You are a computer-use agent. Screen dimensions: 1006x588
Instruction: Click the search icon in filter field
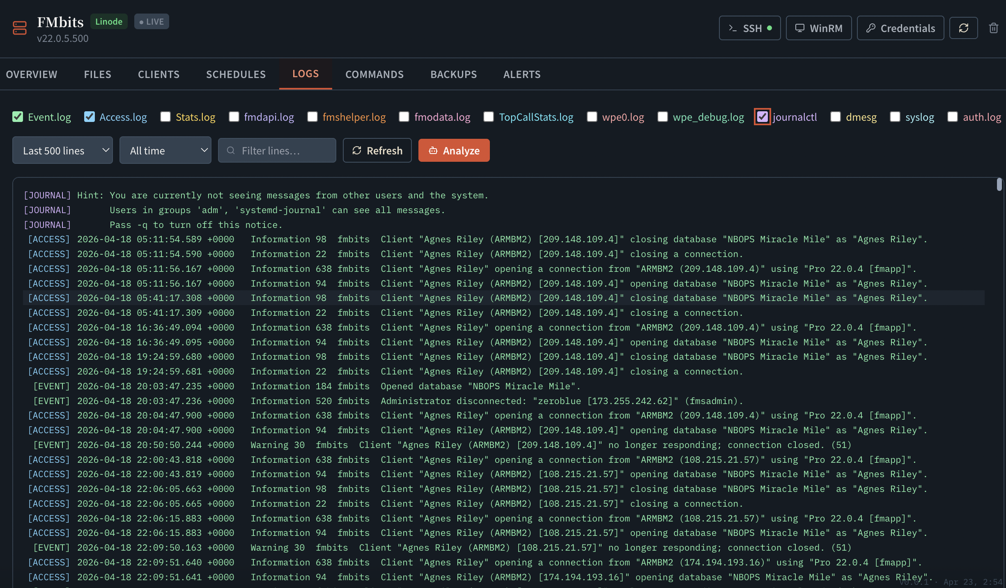(x=231, y=151)
